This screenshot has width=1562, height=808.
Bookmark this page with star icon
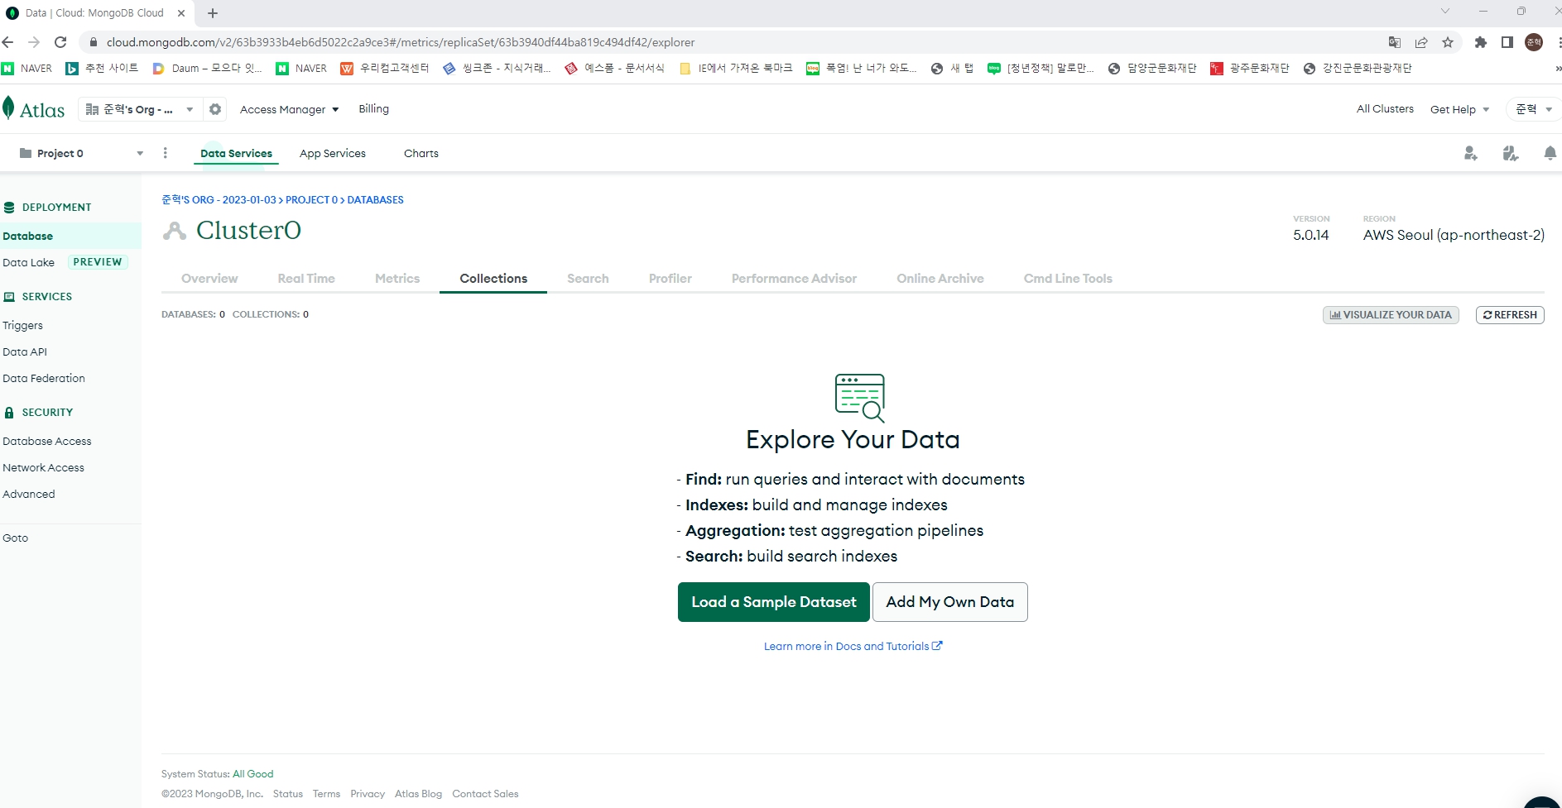1448,42
